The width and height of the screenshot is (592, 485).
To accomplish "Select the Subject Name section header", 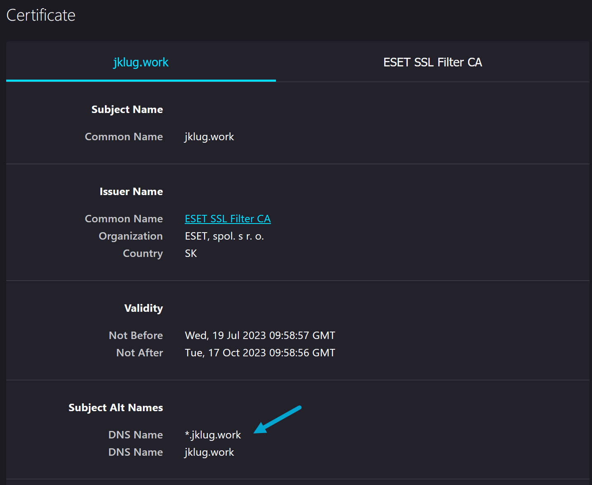I will pyautogui.click(x=127, y=109).
